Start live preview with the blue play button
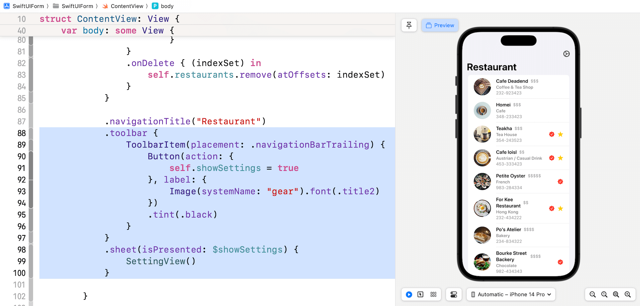The image size is (640, 306). pos(409,294)
